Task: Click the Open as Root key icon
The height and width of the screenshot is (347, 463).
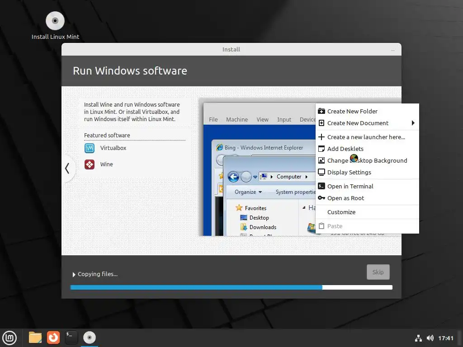Action: click(321, 198)
